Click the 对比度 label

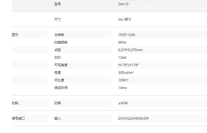tap(59, 80)
